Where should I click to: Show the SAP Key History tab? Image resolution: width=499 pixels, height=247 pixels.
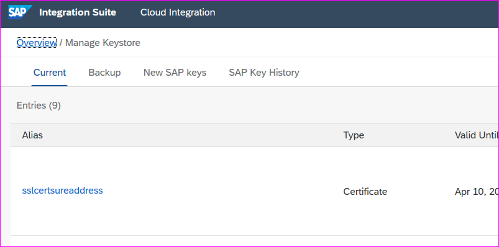coord(264,73)
